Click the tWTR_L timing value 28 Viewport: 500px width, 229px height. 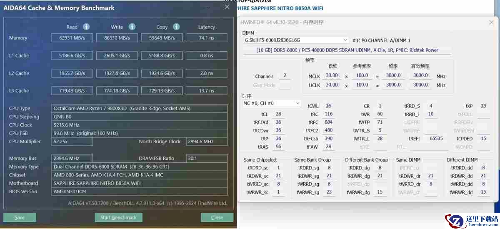[380, 139]
